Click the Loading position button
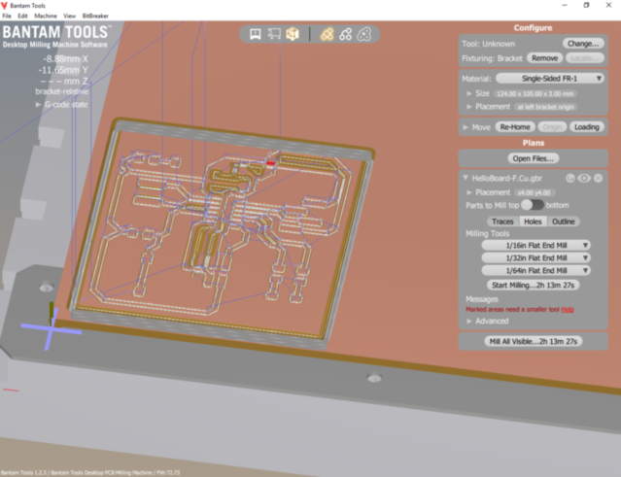The image size is (621, 477). pyautogui.click(x=587, y=127)
